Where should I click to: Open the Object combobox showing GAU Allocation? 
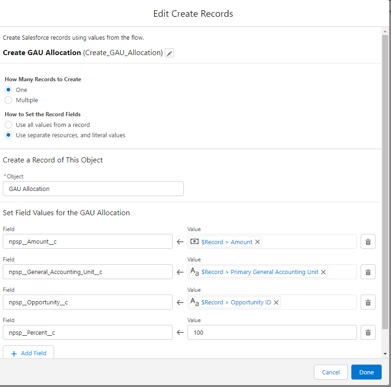coord(93,189)
